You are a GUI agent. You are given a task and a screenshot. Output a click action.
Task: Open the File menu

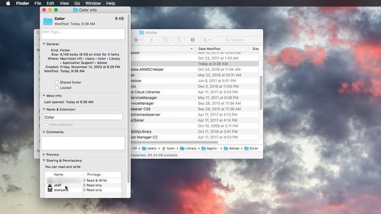[38, 3]
